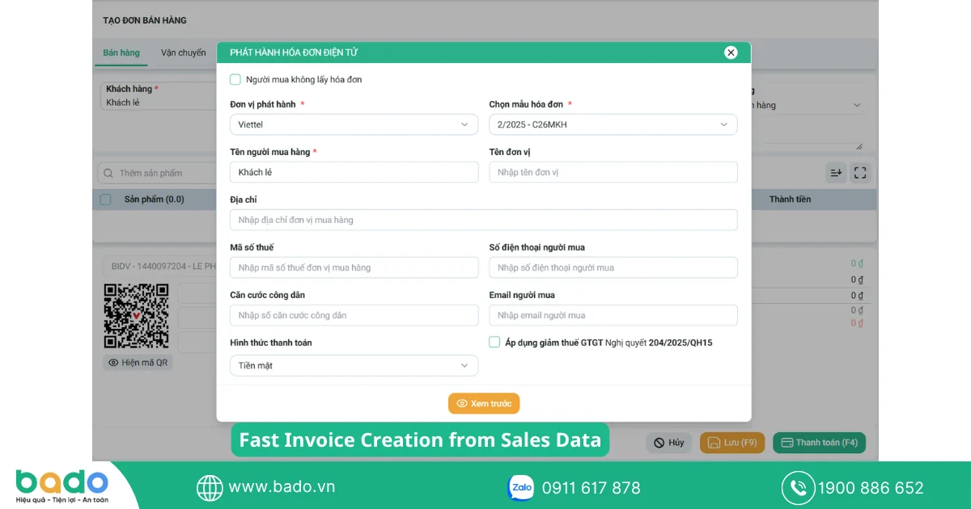
Task: Open Hình thức thanh toán dropdown showing Tiền mặt
Action: click(354, 365)
